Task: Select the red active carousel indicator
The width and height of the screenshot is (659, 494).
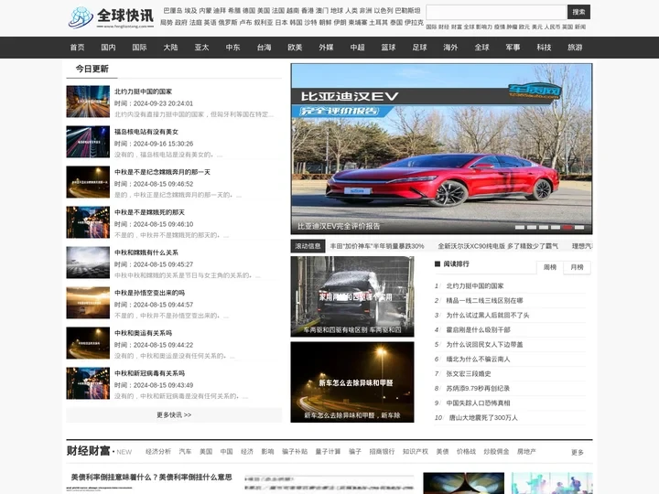Action: pos(567,227)
